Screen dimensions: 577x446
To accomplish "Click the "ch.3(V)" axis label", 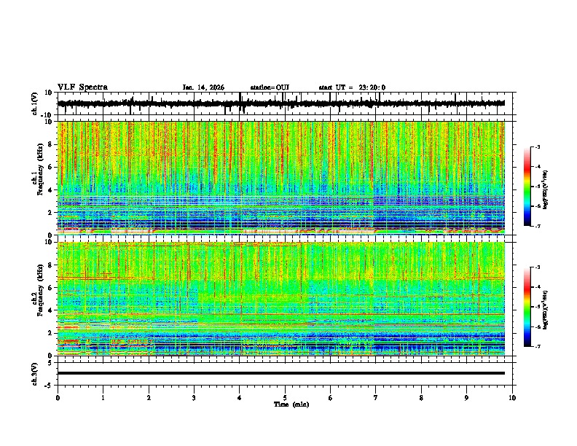I will tap(35, 374).
